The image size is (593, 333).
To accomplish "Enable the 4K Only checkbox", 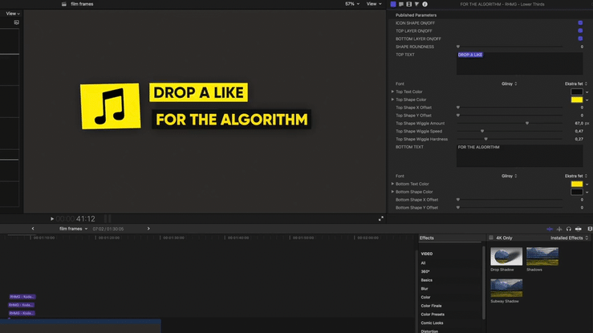I will 491,238.
